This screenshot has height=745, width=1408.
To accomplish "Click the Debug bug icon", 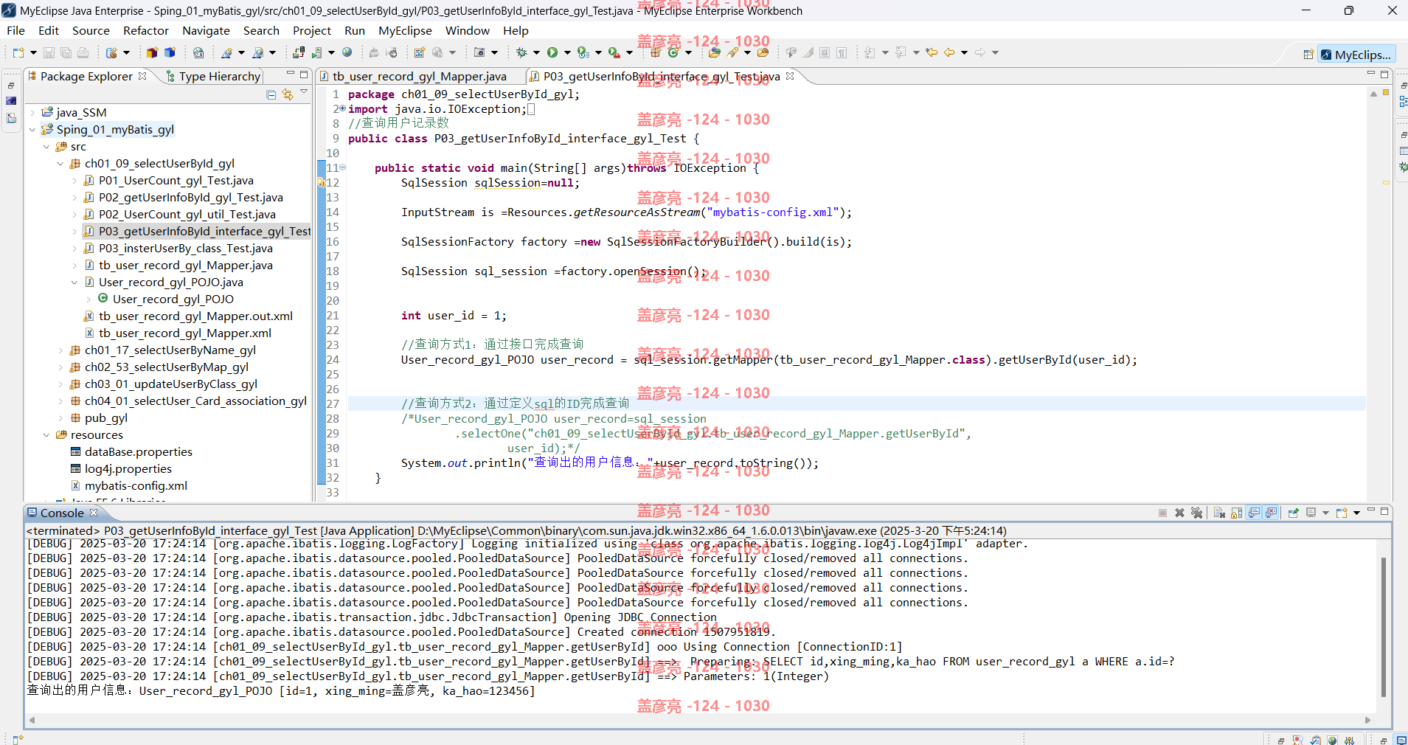I will [x=521, y=52].
